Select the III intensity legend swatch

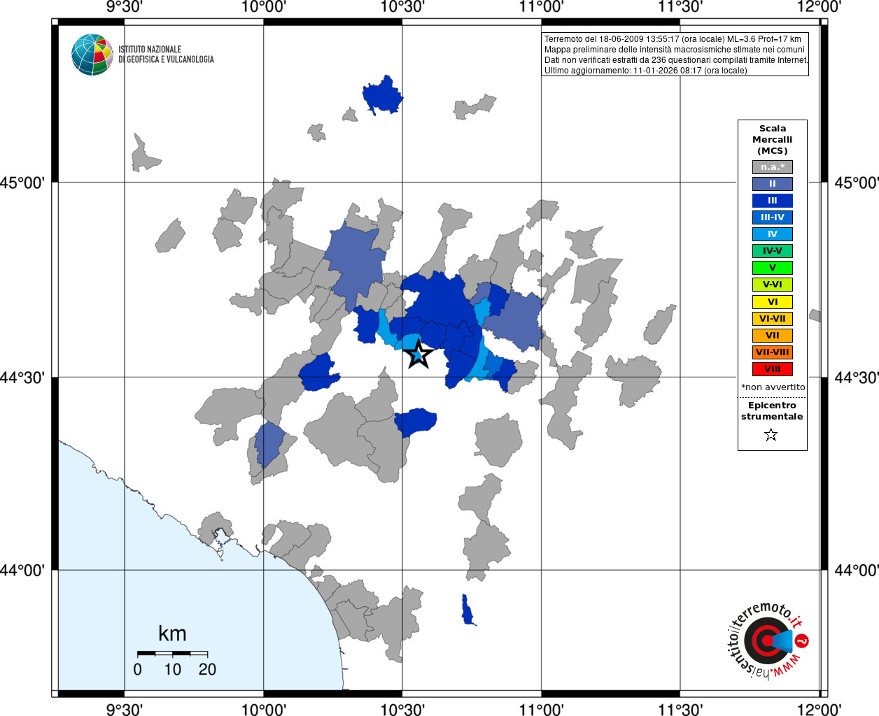773,201
